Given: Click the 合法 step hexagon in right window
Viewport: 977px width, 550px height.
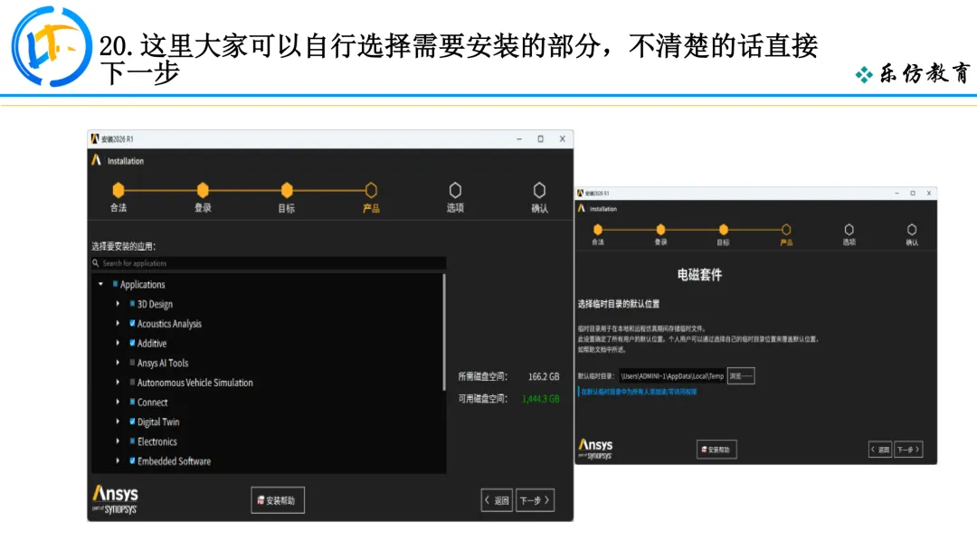Looking at the screenshot, I should (x=598, y=229).
